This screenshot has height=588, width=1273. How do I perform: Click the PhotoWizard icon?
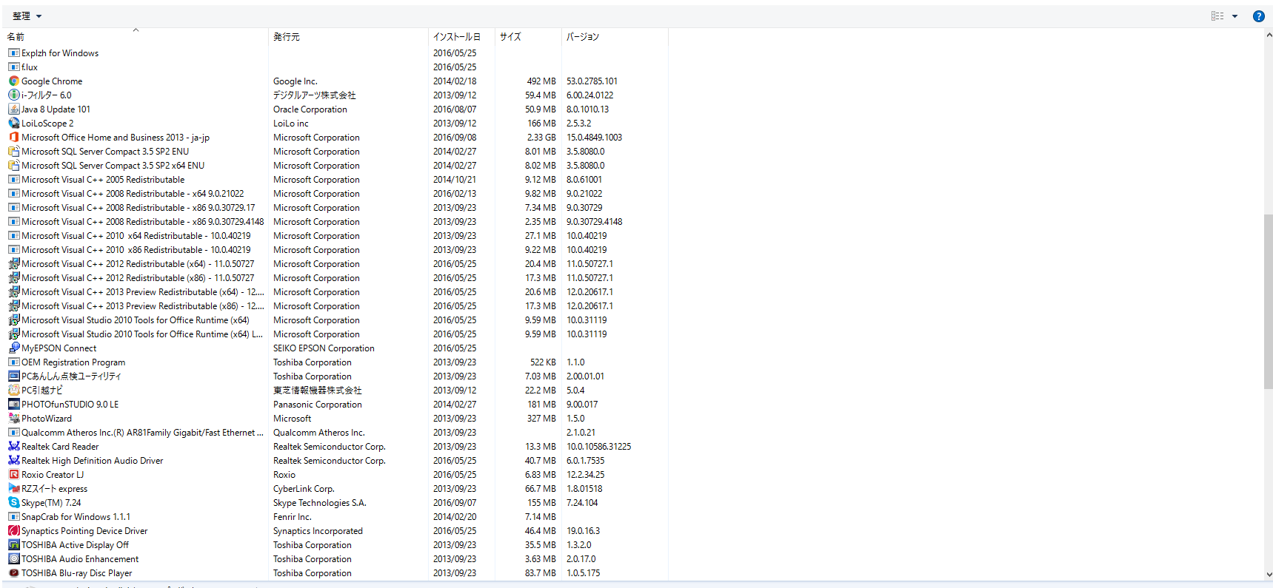14,419
